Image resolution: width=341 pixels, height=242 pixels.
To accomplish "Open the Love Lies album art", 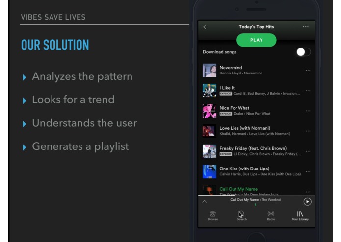I will click(210, 131).
